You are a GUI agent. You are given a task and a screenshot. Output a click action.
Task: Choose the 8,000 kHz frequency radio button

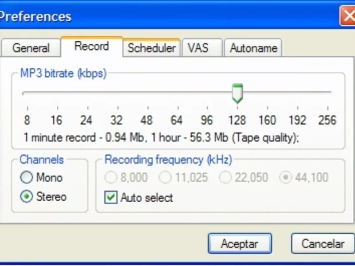111,178
